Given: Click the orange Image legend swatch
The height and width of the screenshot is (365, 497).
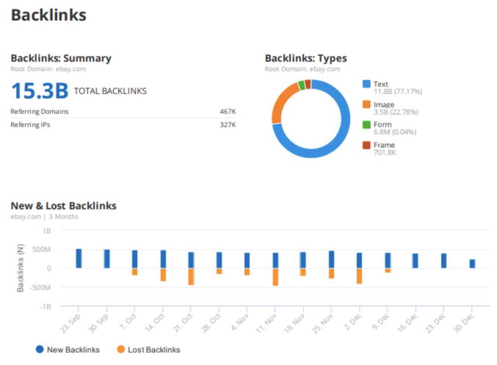Looking at the screenshot, I should tap(366, 104).
